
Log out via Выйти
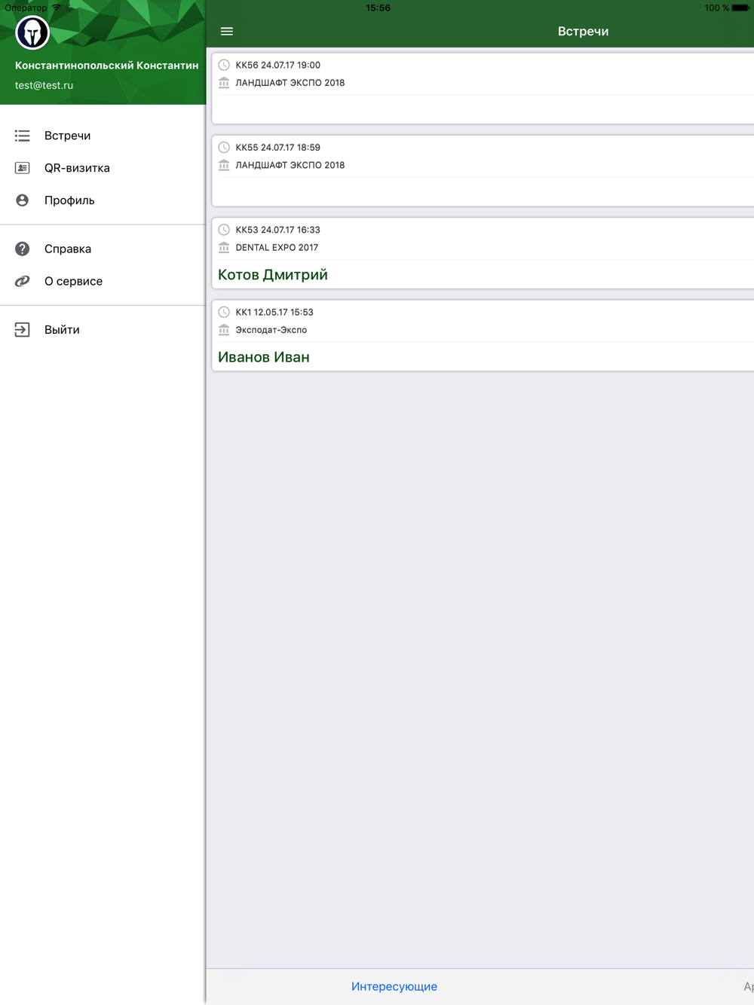point(103,329)
